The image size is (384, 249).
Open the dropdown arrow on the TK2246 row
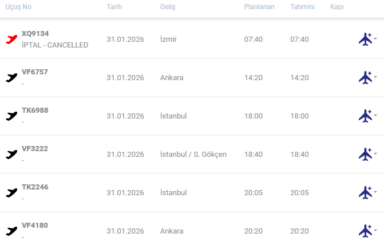[x=375, y=192]
